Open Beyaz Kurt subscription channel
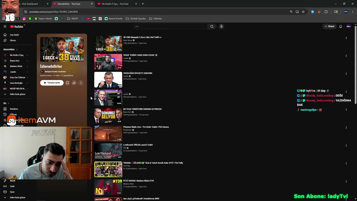 coord(15,61)
